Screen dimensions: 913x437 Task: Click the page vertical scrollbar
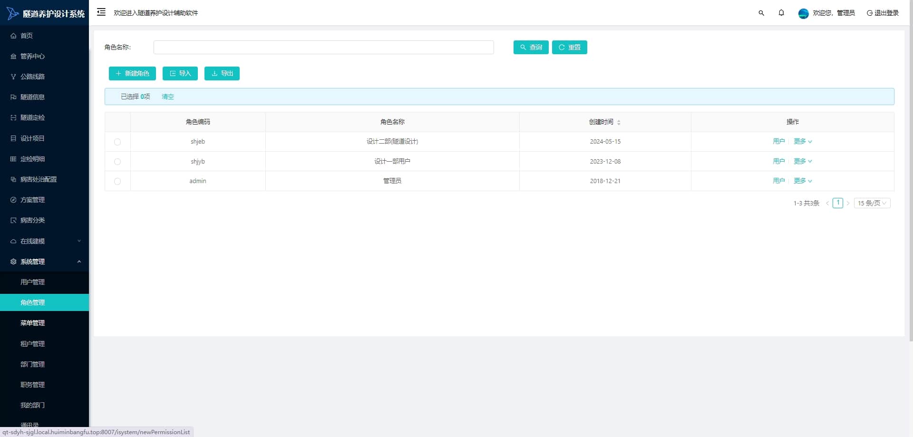pyautogui.click(x=911, y=171)
